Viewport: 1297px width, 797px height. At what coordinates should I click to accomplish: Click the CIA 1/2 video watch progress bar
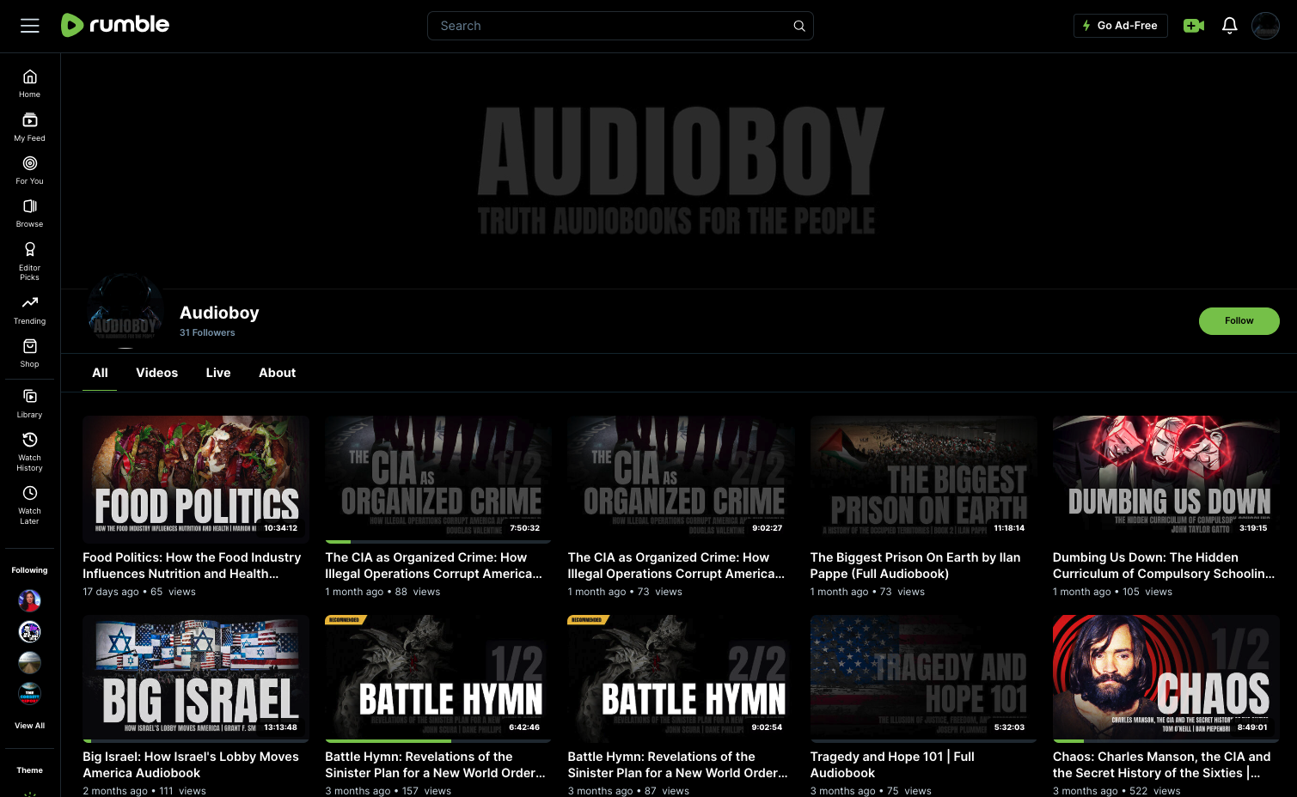coord(438,542)
